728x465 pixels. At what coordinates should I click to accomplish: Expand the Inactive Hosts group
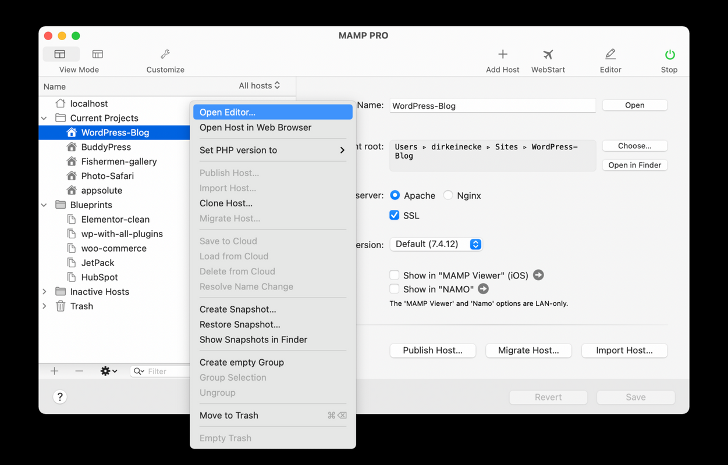[x=44, y=292]
